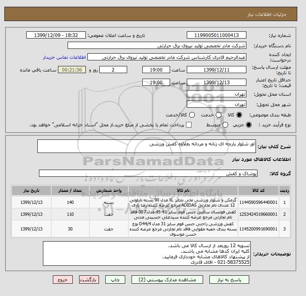
Task: Click the شهر محل تحویل field تهران
Action: pyautogui.click(x=217, y=104)
